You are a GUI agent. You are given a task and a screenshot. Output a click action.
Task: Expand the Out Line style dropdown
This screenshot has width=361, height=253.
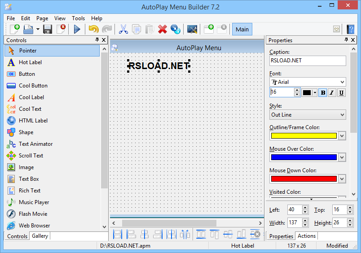[x=342, y=114]
